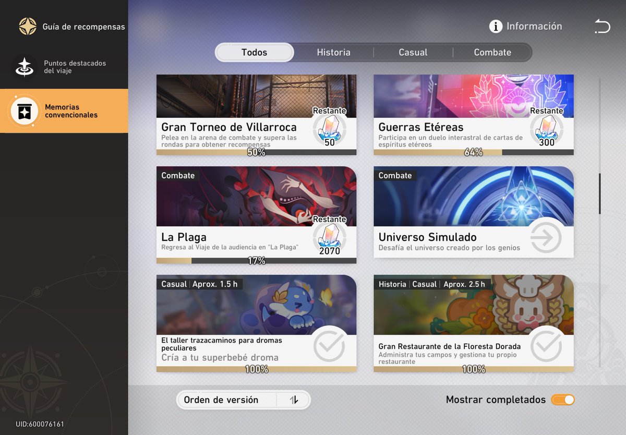Click the vertical scrollbar thumb

599,194
